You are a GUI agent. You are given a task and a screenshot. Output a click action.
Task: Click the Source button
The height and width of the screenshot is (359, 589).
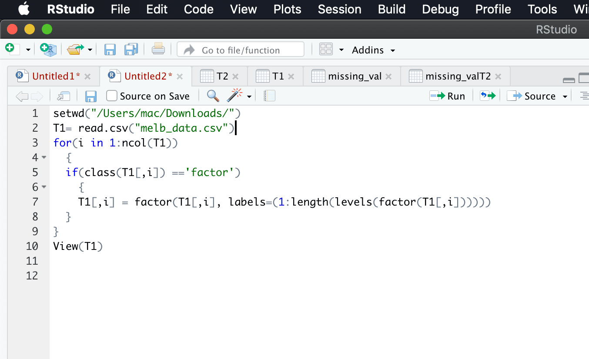(532, 96)
